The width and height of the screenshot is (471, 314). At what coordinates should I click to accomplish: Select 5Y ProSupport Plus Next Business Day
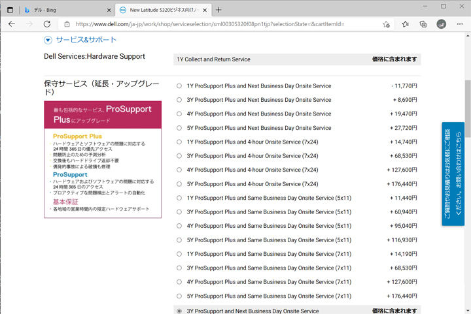click(x=179, y=128)
